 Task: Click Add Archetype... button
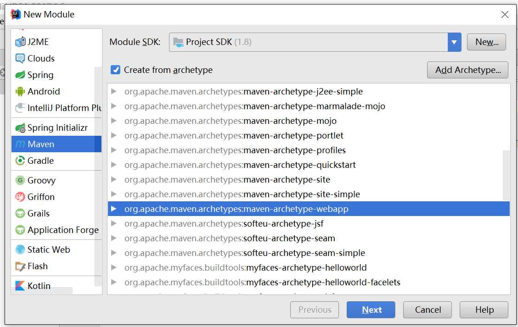click(467, 70)
